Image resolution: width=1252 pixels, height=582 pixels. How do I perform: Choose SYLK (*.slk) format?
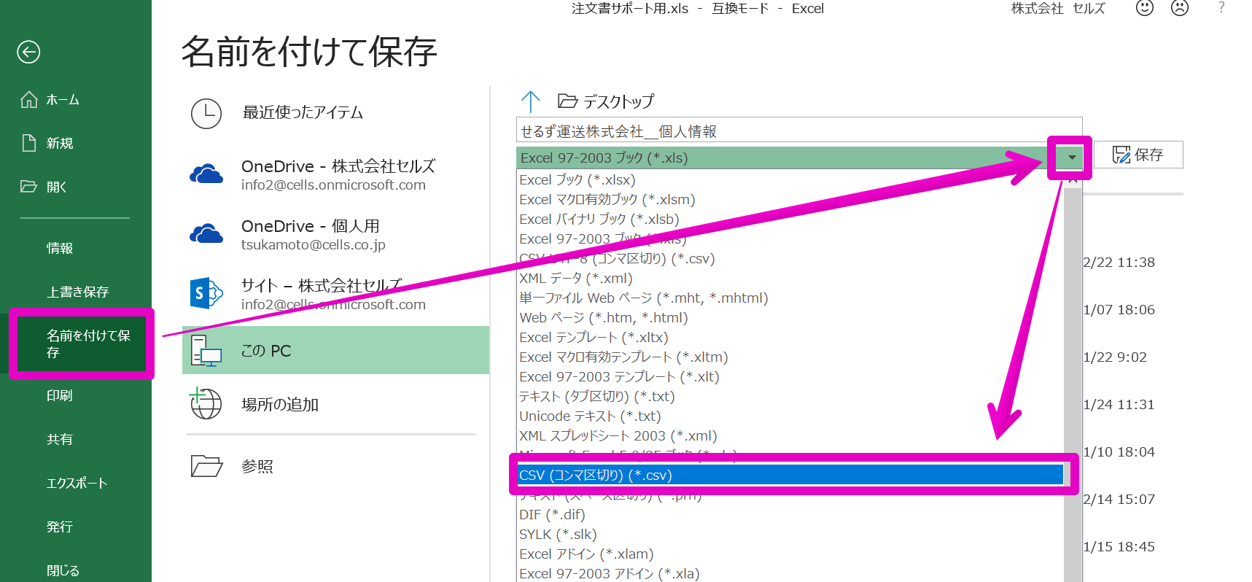click(x=558, y=534)
